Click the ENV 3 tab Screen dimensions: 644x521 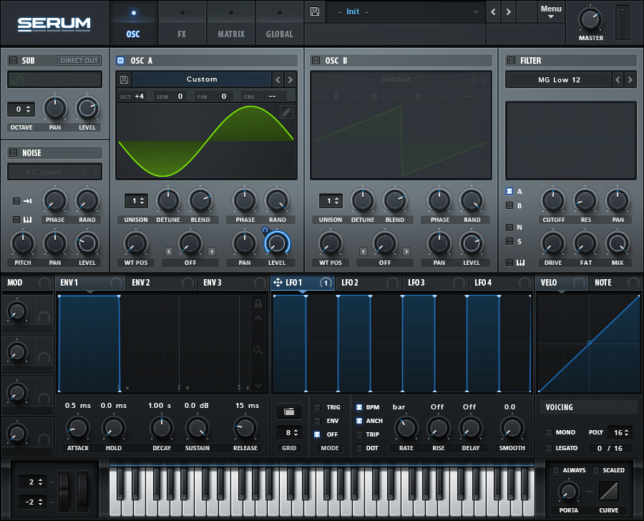(233, 283)
